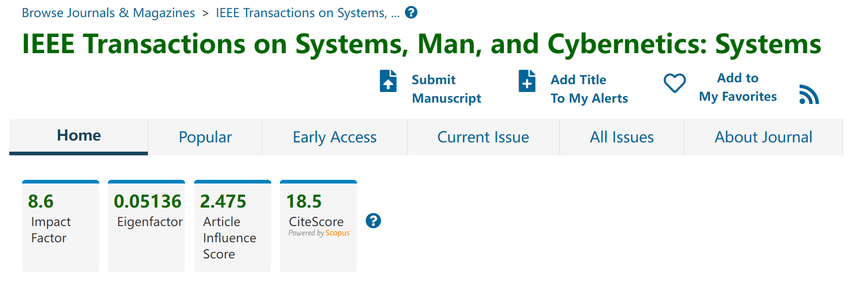Click the 8.6 Impact Factor card
850x282 pixels.
click(61, 226)
